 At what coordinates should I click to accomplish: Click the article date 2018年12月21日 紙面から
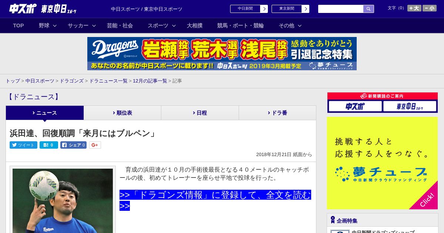click(x=284, y=155)
